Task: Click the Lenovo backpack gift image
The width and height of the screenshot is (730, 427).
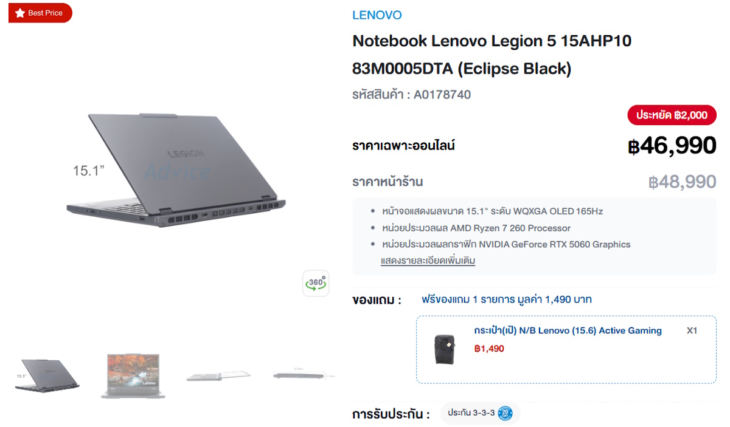Action: pos(447,349)
